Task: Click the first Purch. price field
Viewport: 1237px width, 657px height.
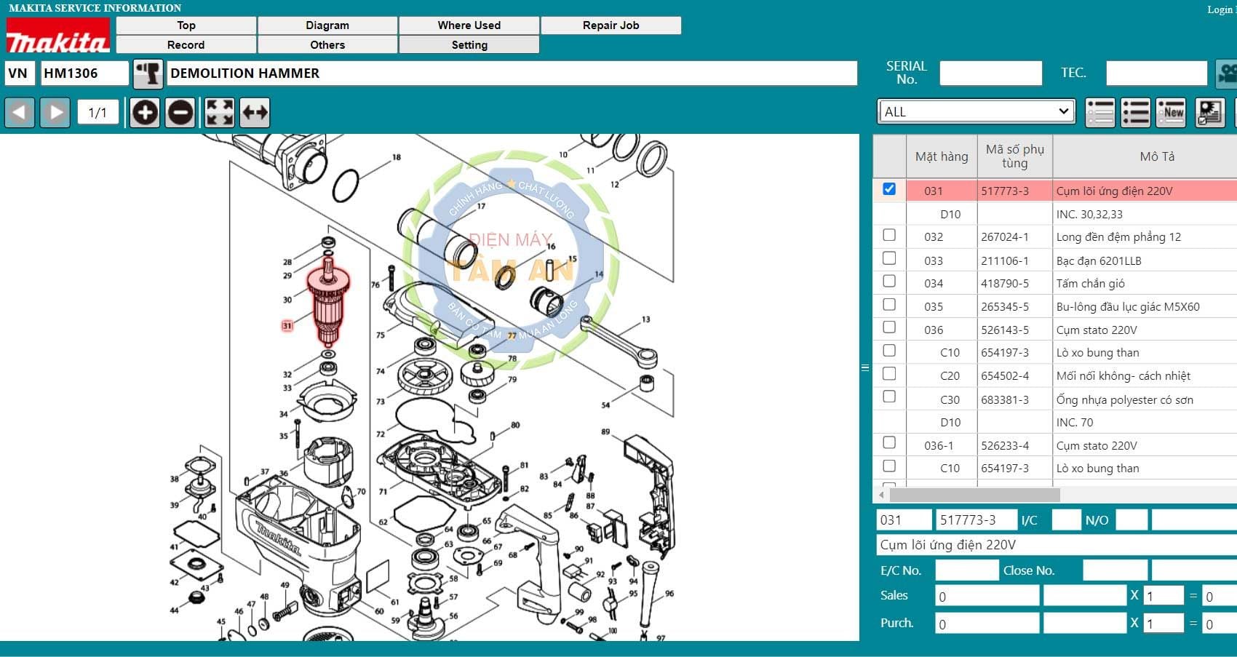Action: 987,624
